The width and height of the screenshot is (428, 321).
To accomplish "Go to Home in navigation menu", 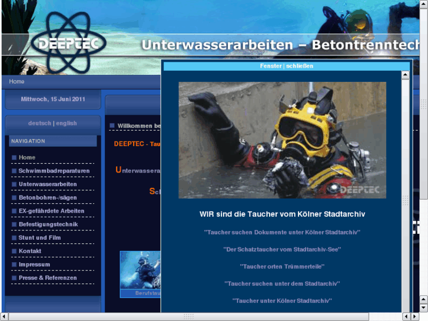I will 26,157.
